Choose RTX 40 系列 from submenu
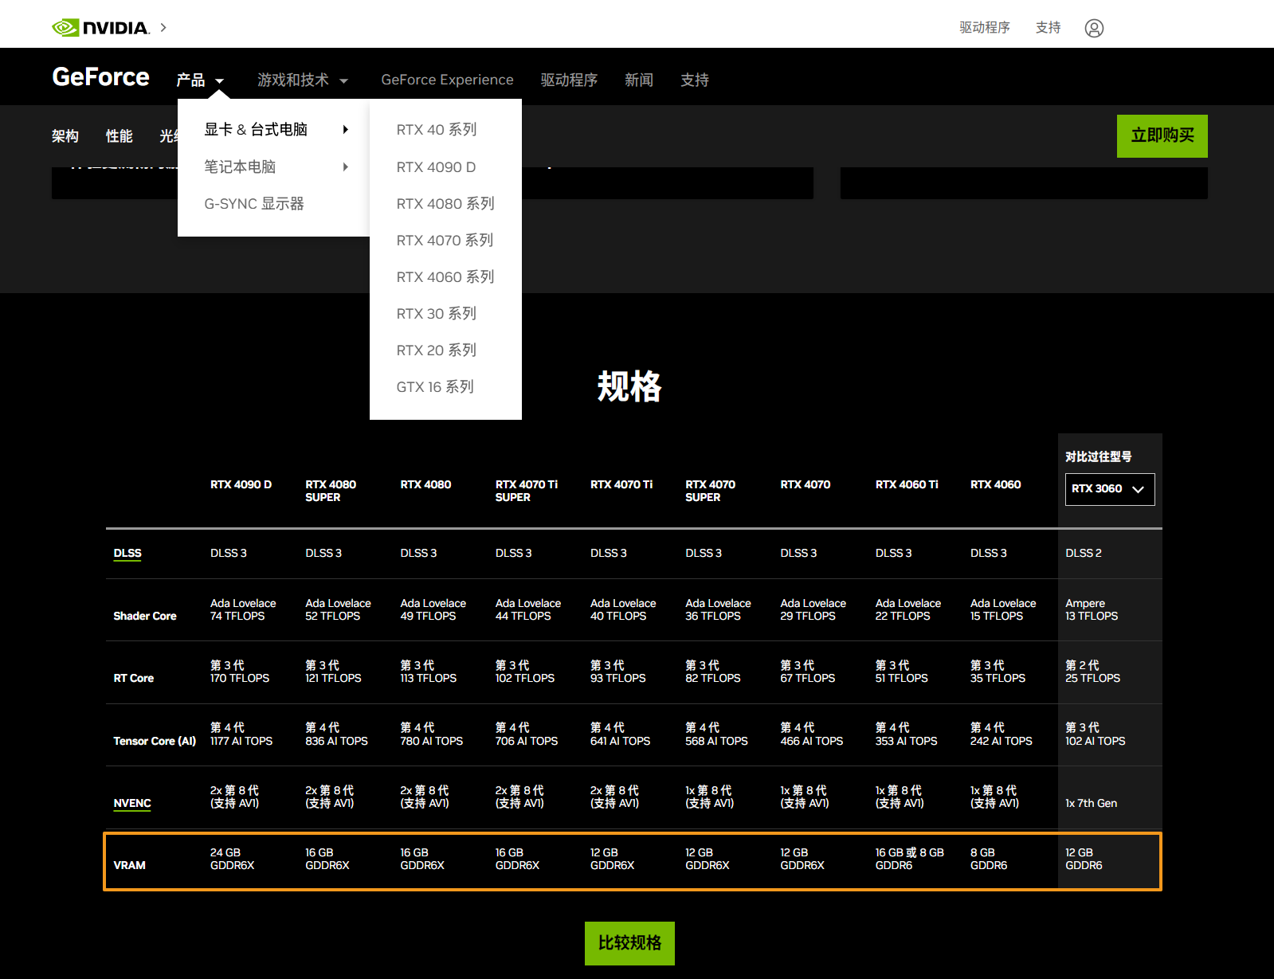The height and width of the screenshot is (979, 1274). [x=437, y=130]
